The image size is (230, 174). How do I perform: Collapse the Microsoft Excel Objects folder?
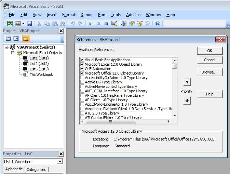[13, 53]
